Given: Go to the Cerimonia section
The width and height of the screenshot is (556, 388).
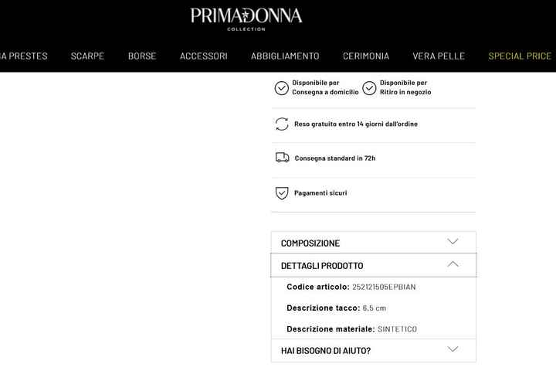Looking at the screenshot, I should (366, 56).
